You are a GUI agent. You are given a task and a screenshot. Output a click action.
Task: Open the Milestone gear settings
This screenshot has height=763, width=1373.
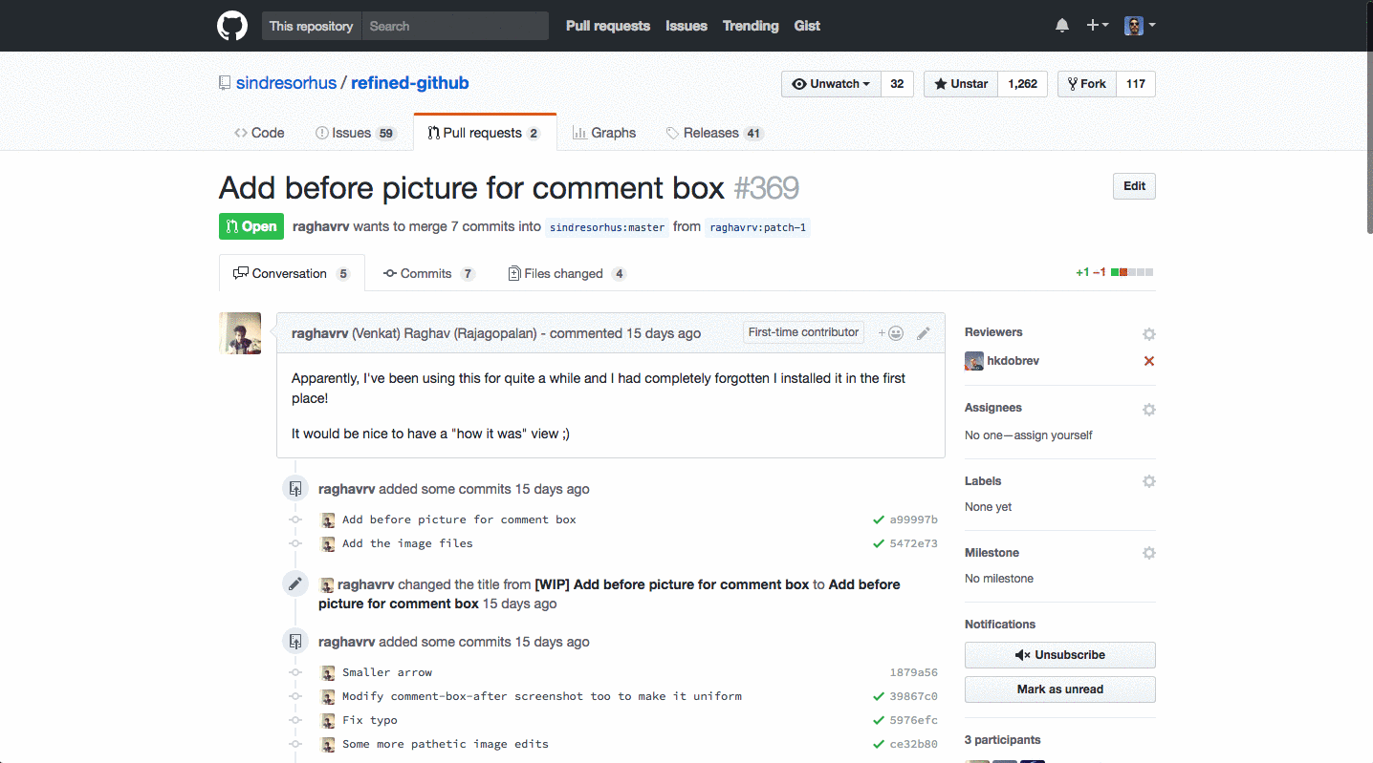coord(1149,553)
